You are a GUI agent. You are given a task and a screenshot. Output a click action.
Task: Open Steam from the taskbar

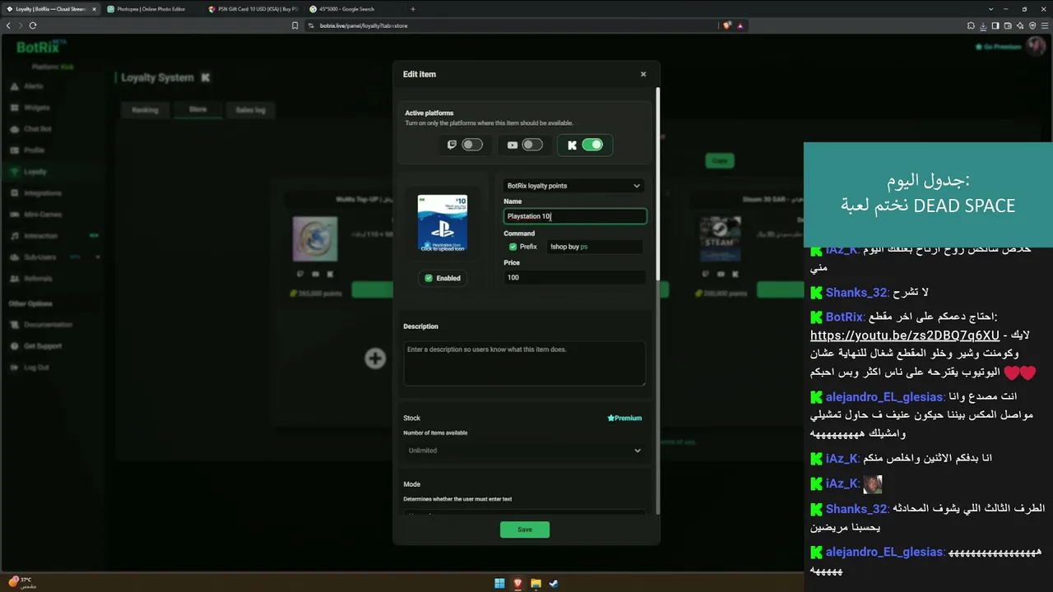[554, 584]
